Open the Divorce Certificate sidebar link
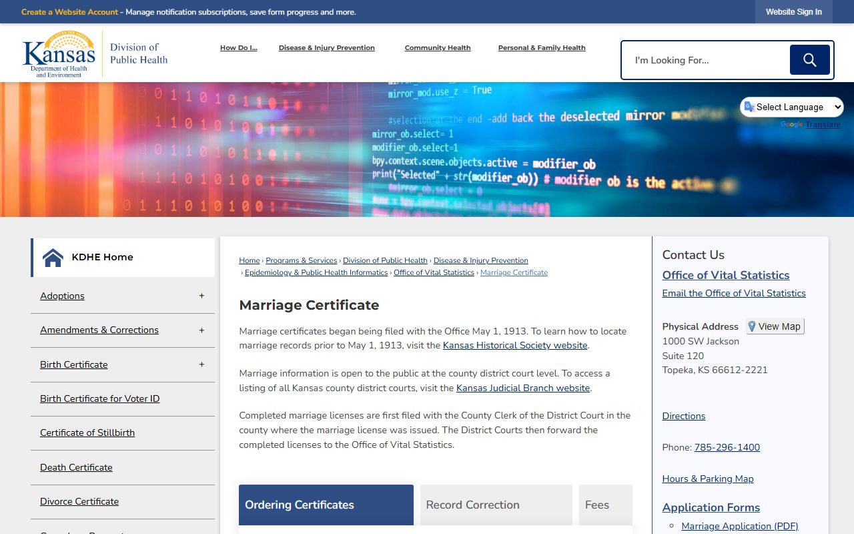 pyautogui.click(x=79, y=501)
